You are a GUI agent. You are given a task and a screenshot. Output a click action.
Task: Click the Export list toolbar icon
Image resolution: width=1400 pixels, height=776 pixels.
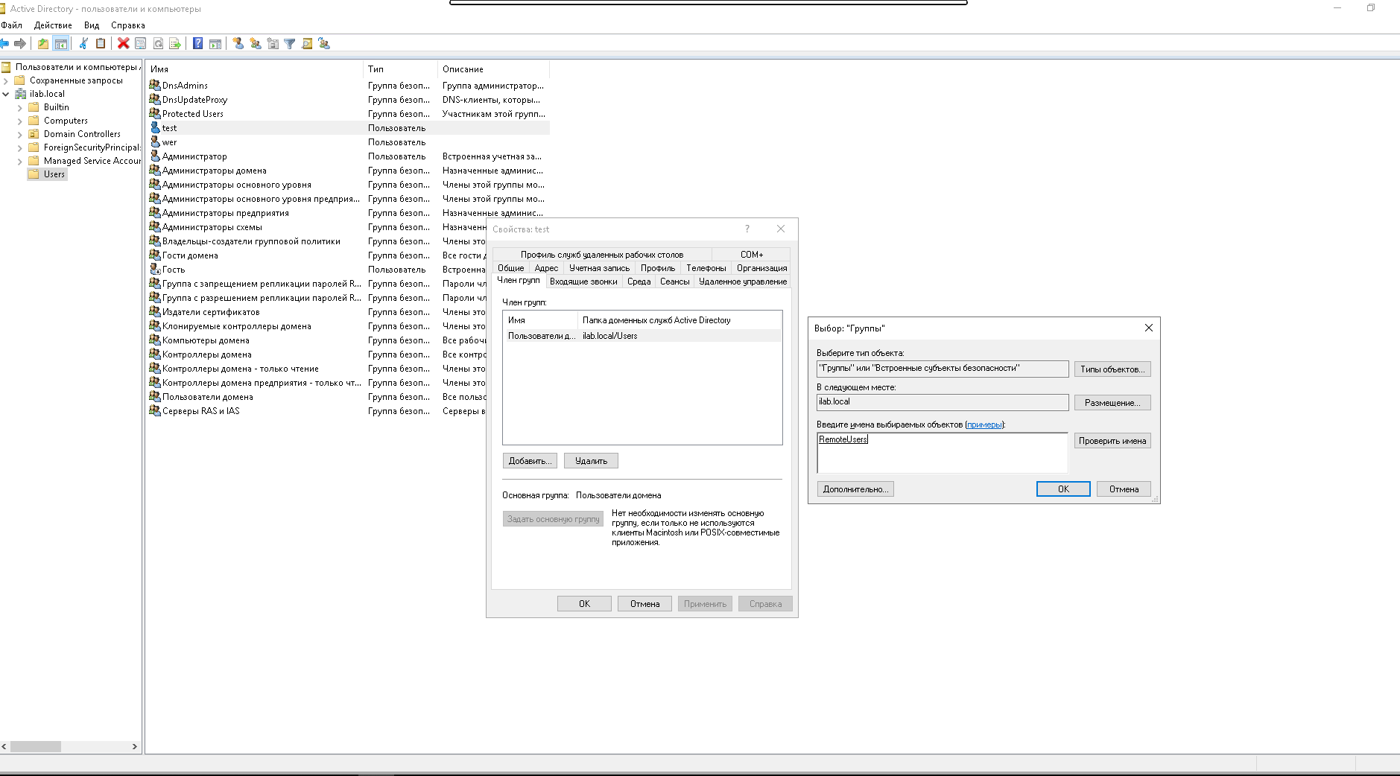pyautogui.click(x=175, y=44)
